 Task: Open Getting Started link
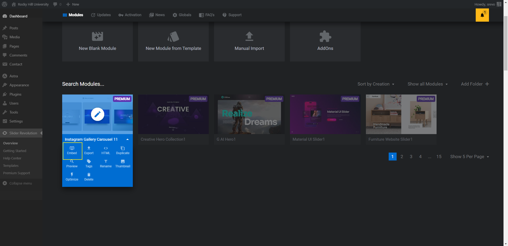point(15,151)
